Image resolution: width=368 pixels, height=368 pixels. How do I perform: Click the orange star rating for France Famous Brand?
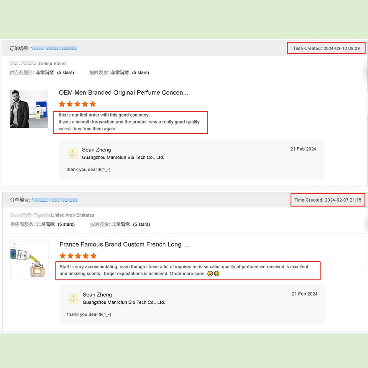pos(78,256)
